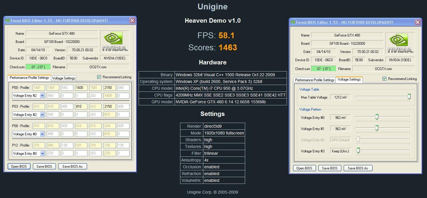This screenshot has height=198, width=427.
Task: Click the FPS value 58.1
Action: tap(227, 36)
